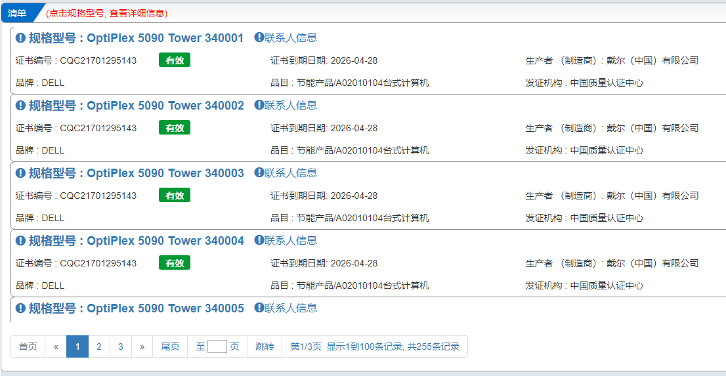Click contact icon in the 340003 row
This screenshot has height=376, width=726.
[259, 173]
